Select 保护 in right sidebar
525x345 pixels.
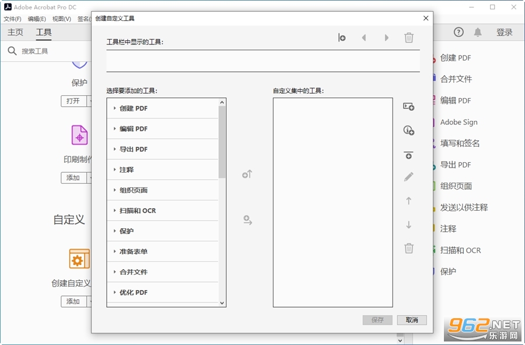(448, 271)
